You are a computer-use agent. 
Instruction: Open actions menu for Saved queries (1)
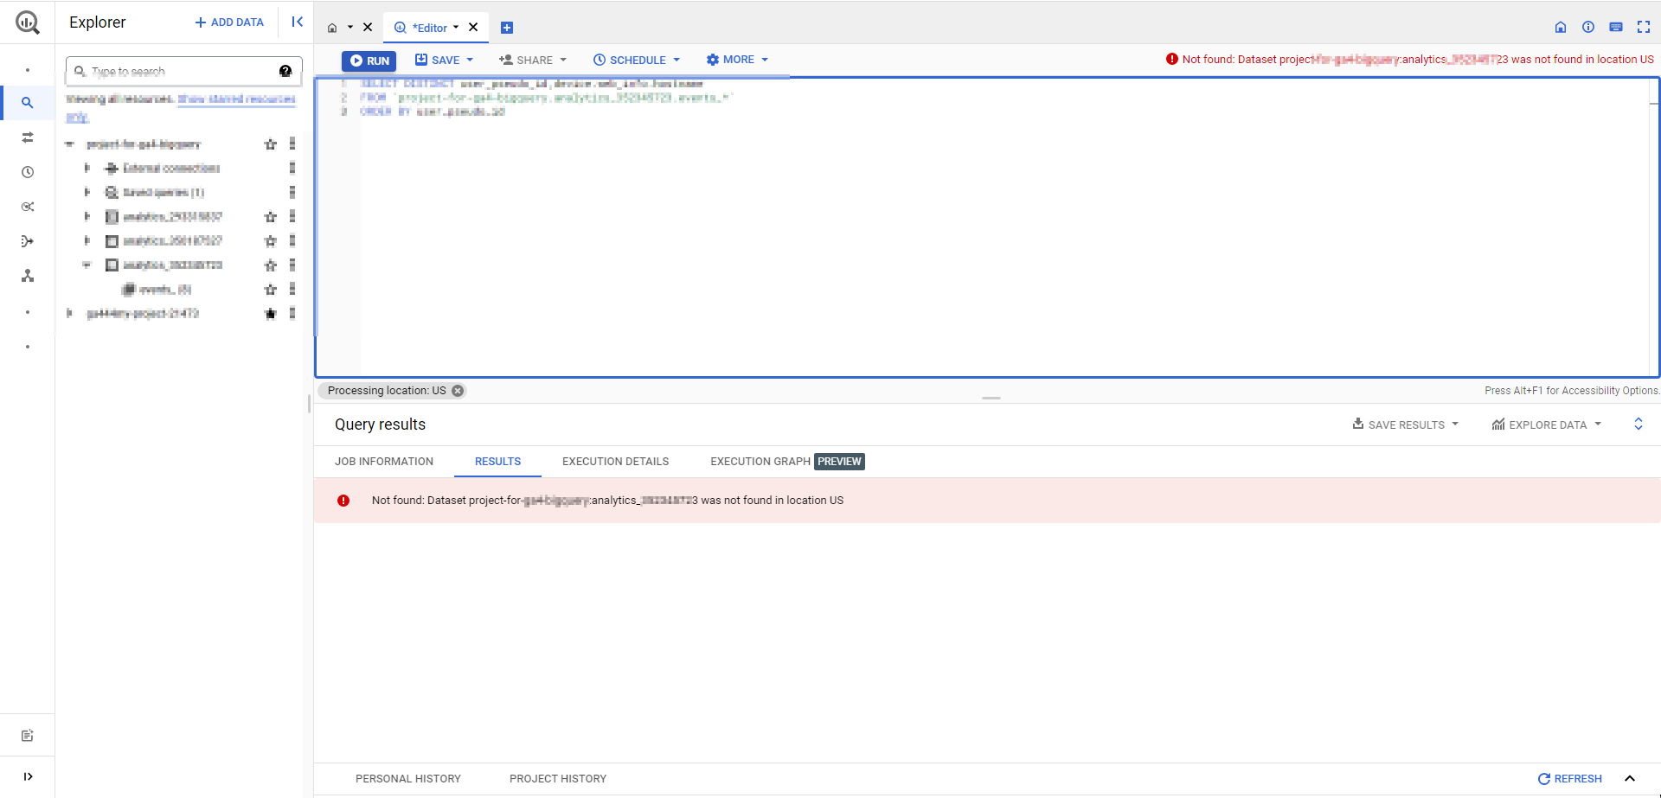tap(292, 192)
